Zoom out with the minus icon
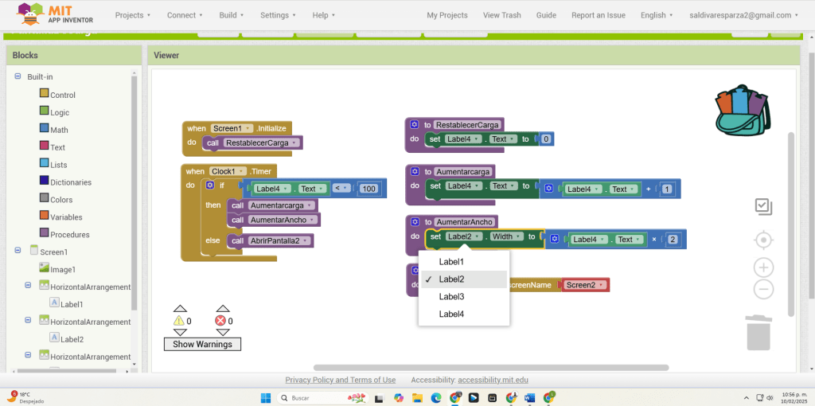This screenshot has height=406, width=815. coord(763,289)
